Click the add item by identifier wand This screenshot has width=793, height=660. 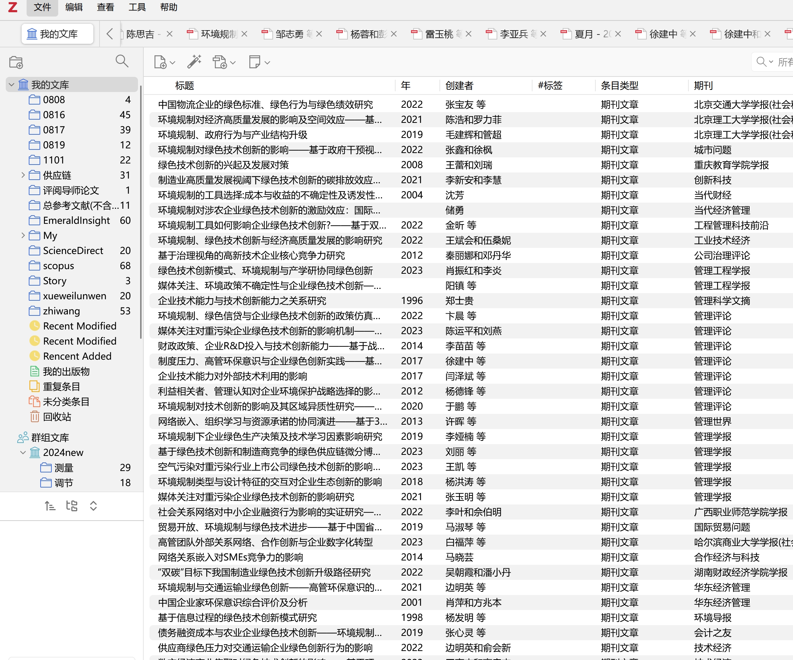tap(194, 62)
